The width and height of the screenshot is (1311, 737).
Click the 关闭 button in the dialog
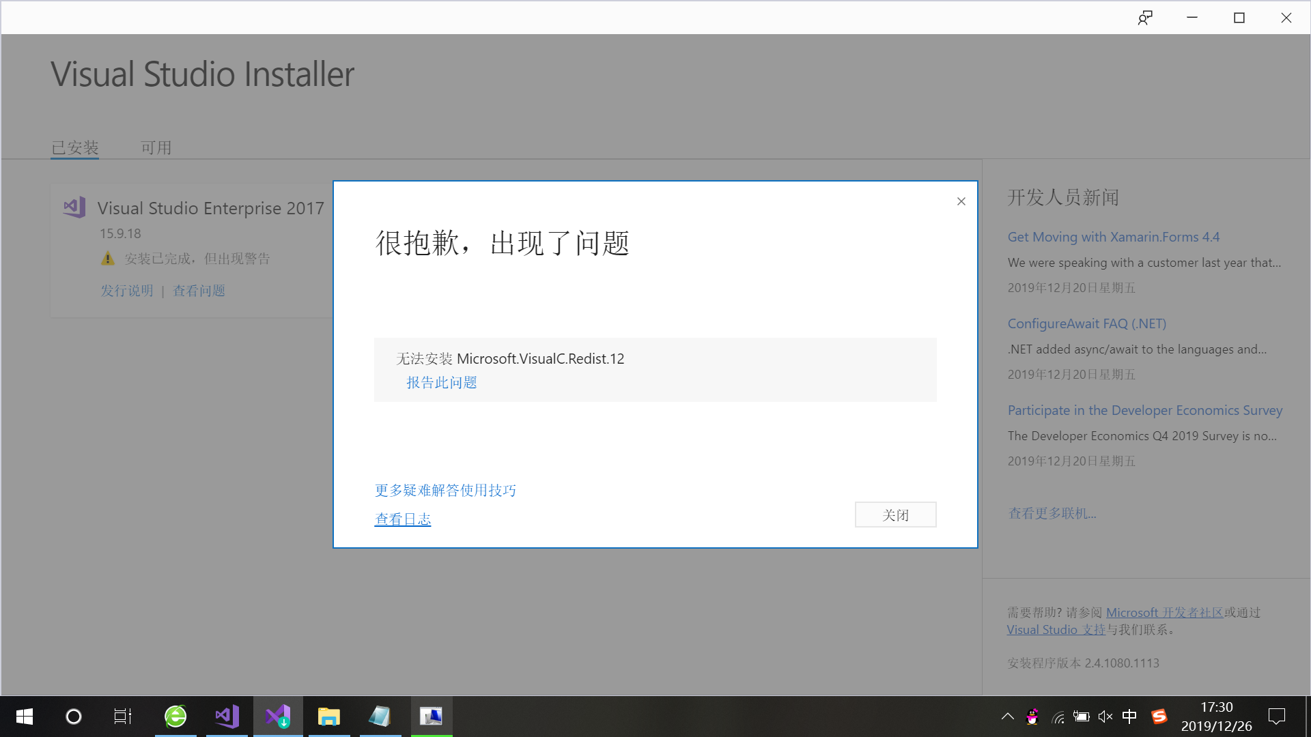[x=895, y=514]
